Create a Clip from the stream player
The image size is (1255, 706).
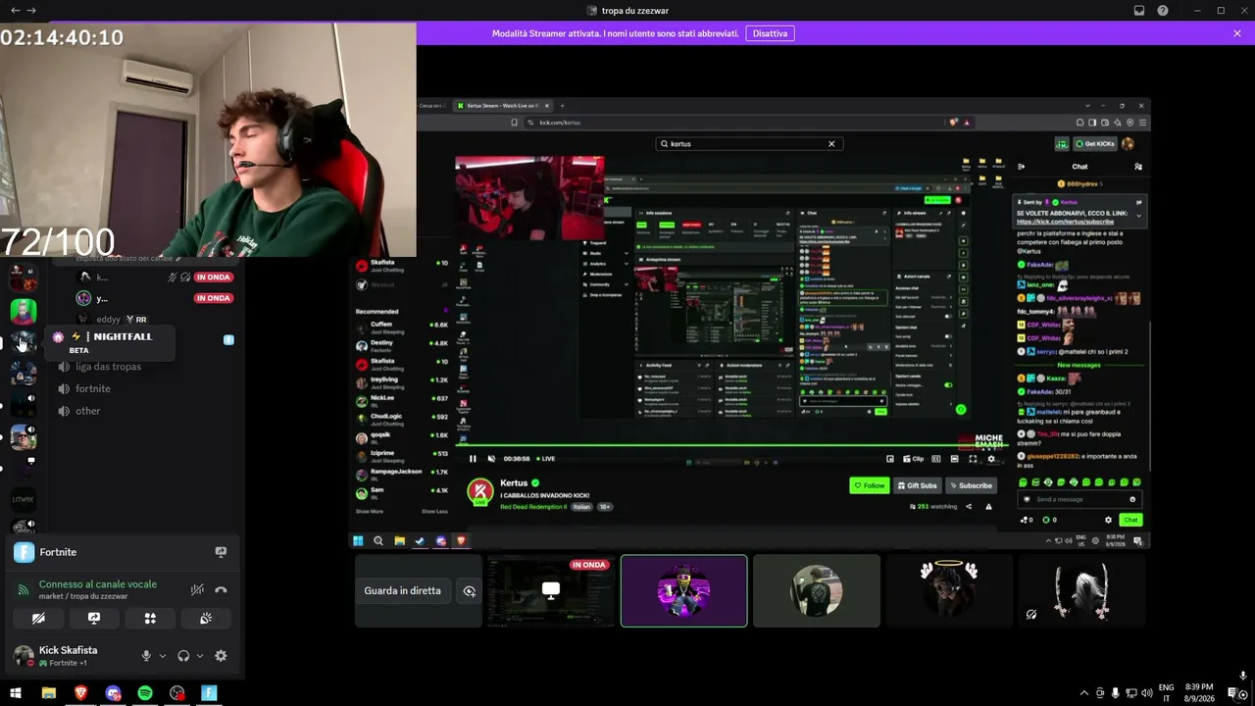914,459
